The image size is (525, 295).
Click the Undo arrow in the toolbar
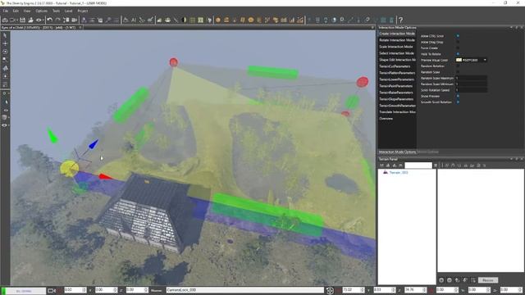pos(49,20)
